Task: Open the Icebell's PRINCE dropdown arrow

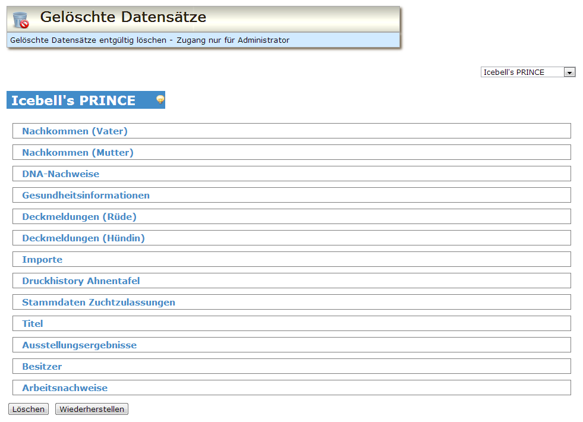Action: [569, 73]
